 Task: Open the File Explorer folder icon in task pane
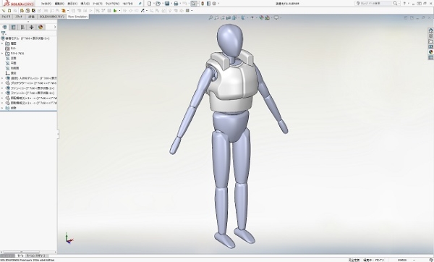pos(430,41)
